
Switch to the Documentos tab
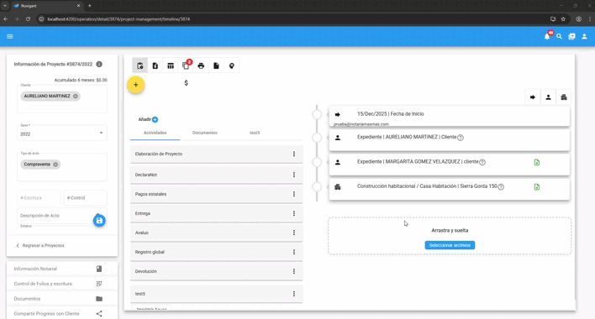pyautogui.click(x=205, y=133)
